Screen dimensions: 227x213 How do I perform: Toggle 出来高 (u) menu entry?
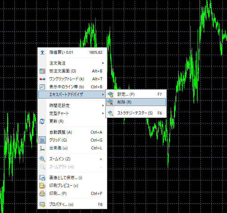coord(72,148)
